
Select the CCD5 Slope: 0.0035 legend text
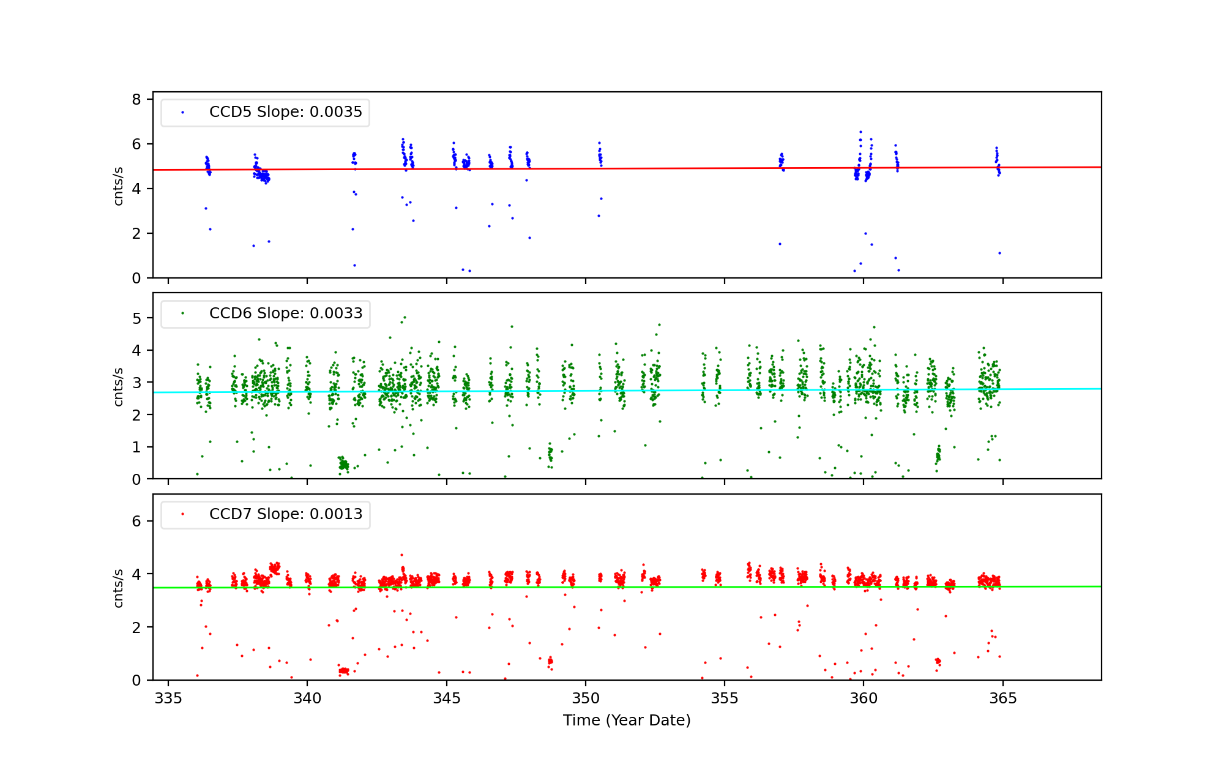(x=285, y=112)
